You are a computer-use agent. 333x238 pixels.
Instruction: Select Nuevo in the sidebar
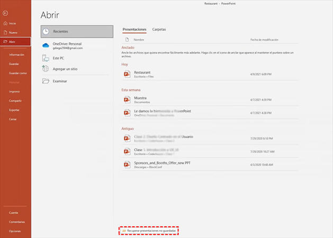pyautogui.click(x=13, y=32)
